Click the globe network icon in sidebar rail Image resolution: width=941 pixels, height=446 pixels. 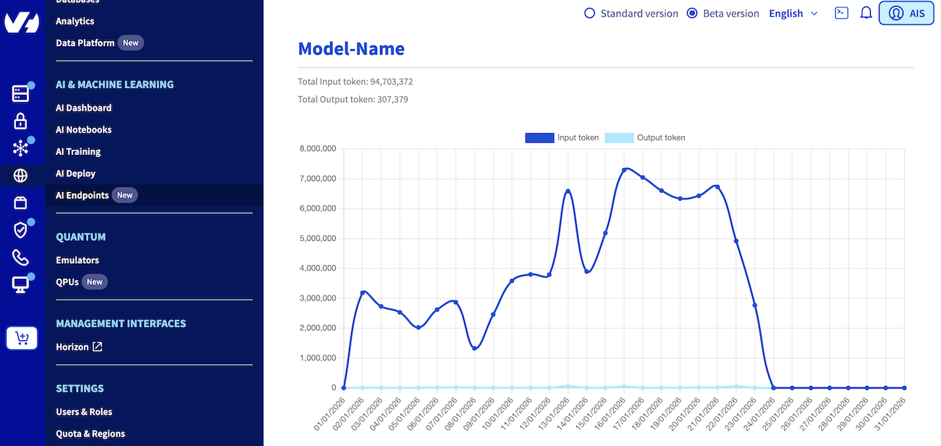(x=22, y=175)
